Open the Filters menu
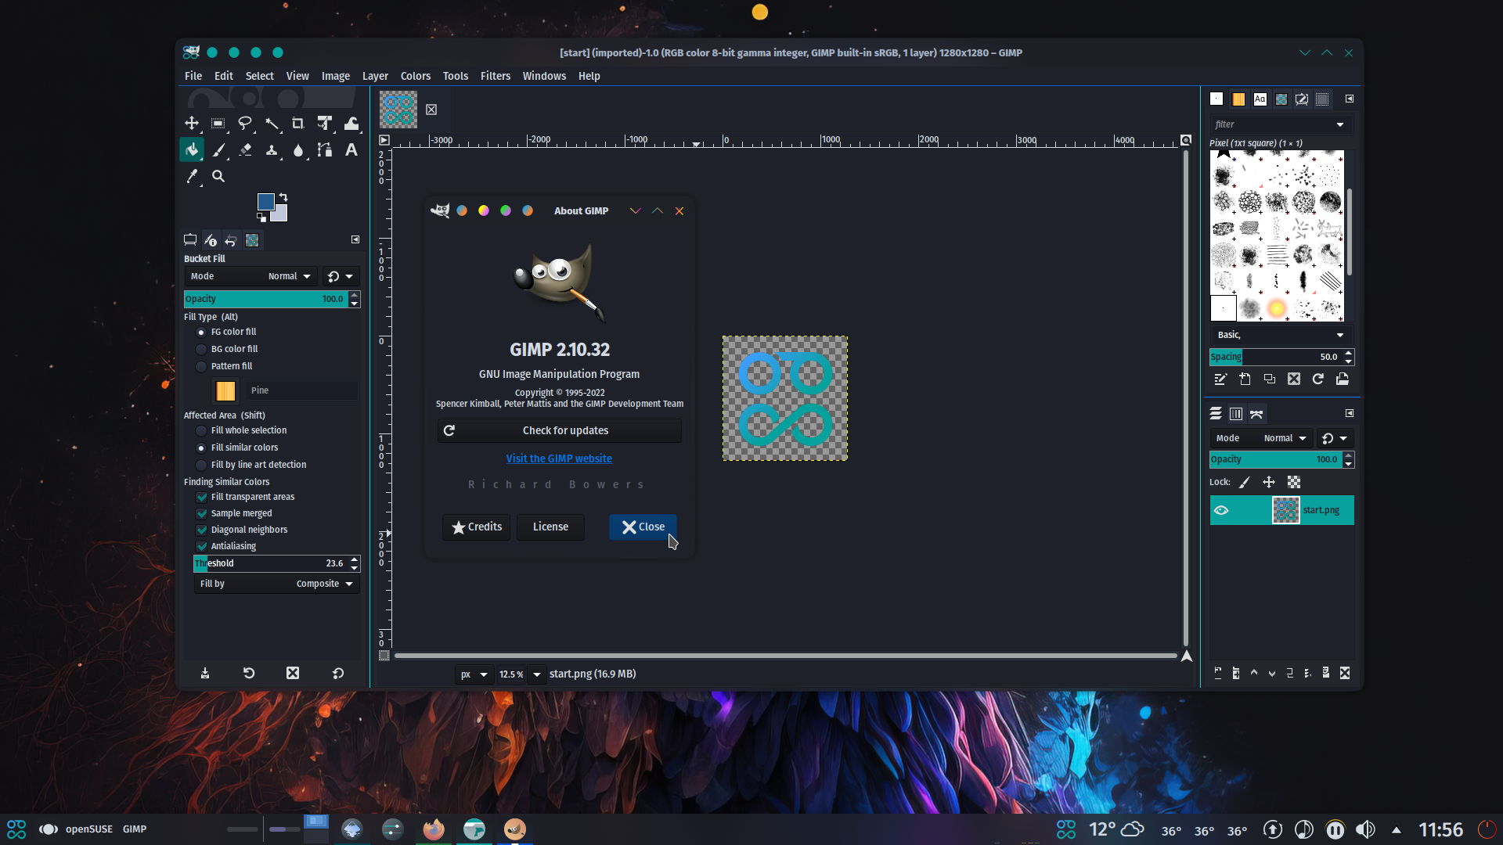The width and height of the screenshot is (1503, 845). coord(496,77)
